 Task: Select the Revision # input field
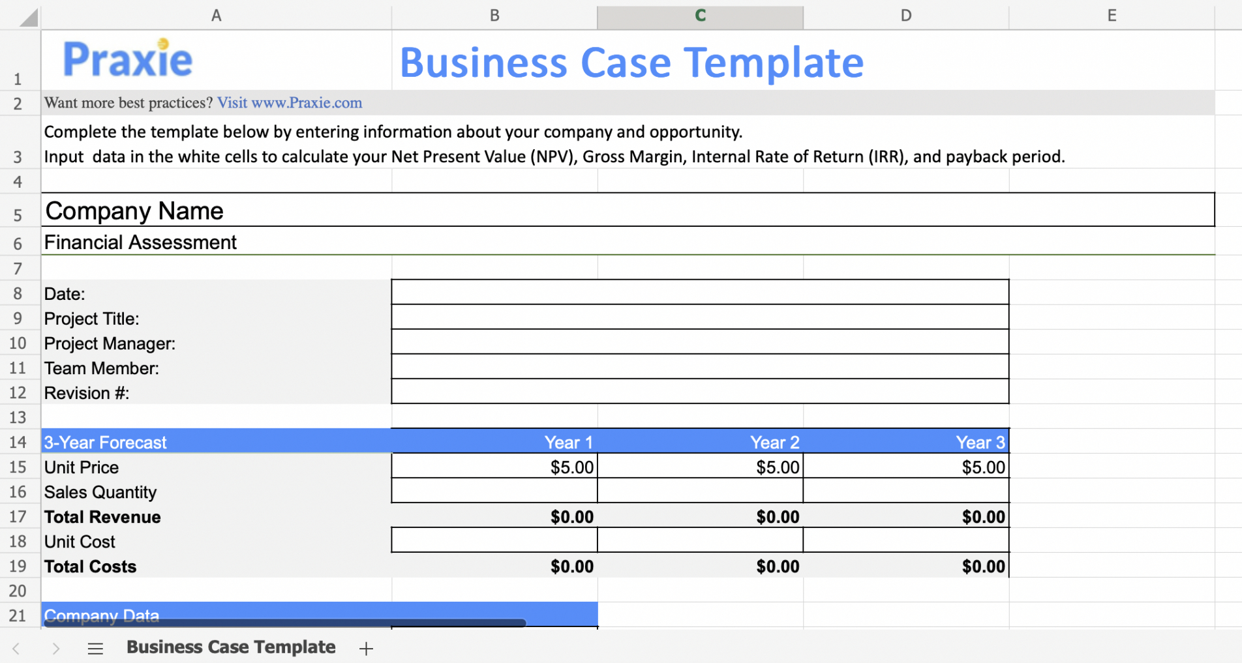coord(700,391)
